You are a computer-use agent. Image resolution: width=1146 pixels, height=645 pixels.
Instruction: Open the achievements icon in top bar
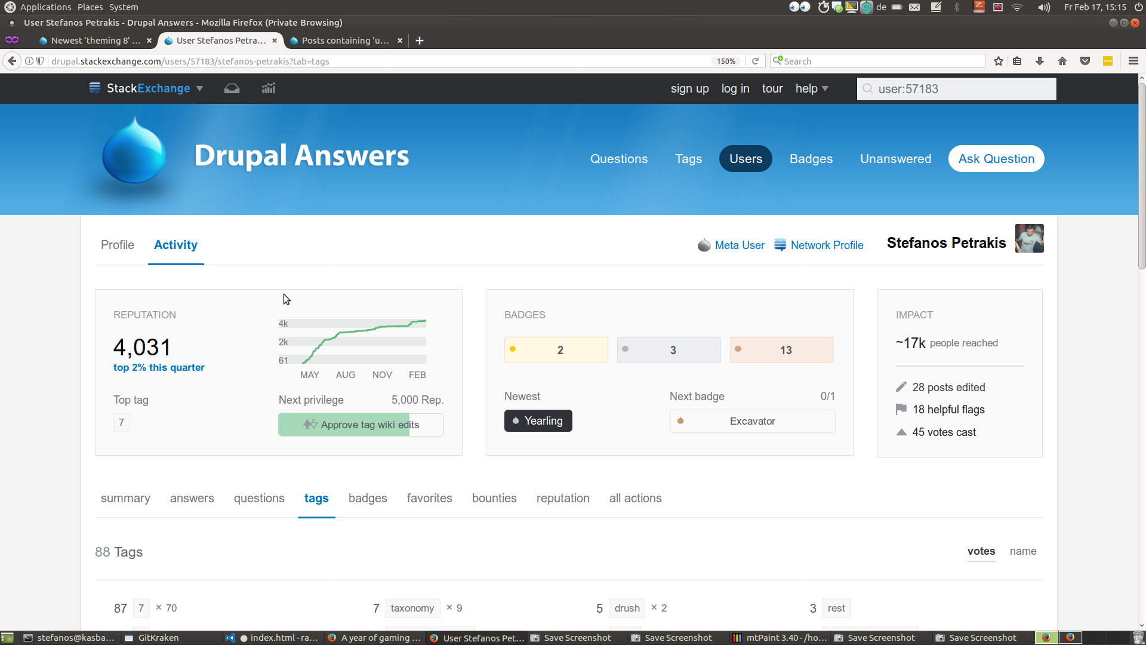(x=269, y=88)
